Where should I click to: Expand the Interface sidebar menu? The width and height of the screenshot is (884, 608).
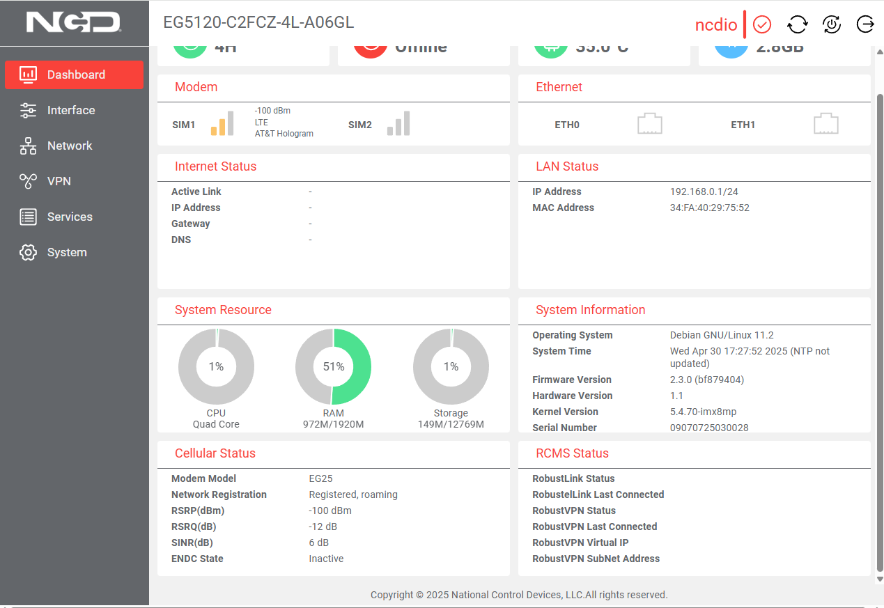[x=70, y=110]
